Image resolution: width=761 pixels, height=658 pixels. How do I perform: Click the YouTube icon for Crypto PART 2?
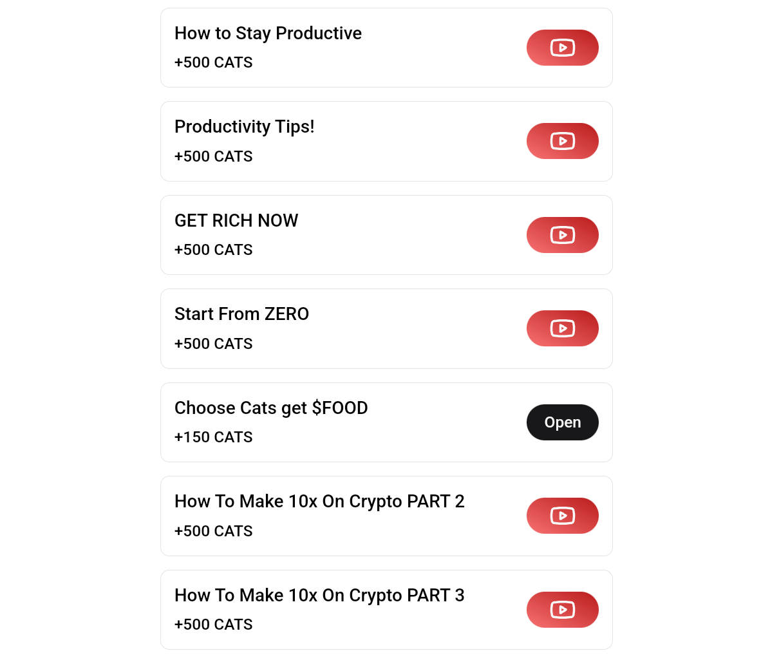(562, 516)
